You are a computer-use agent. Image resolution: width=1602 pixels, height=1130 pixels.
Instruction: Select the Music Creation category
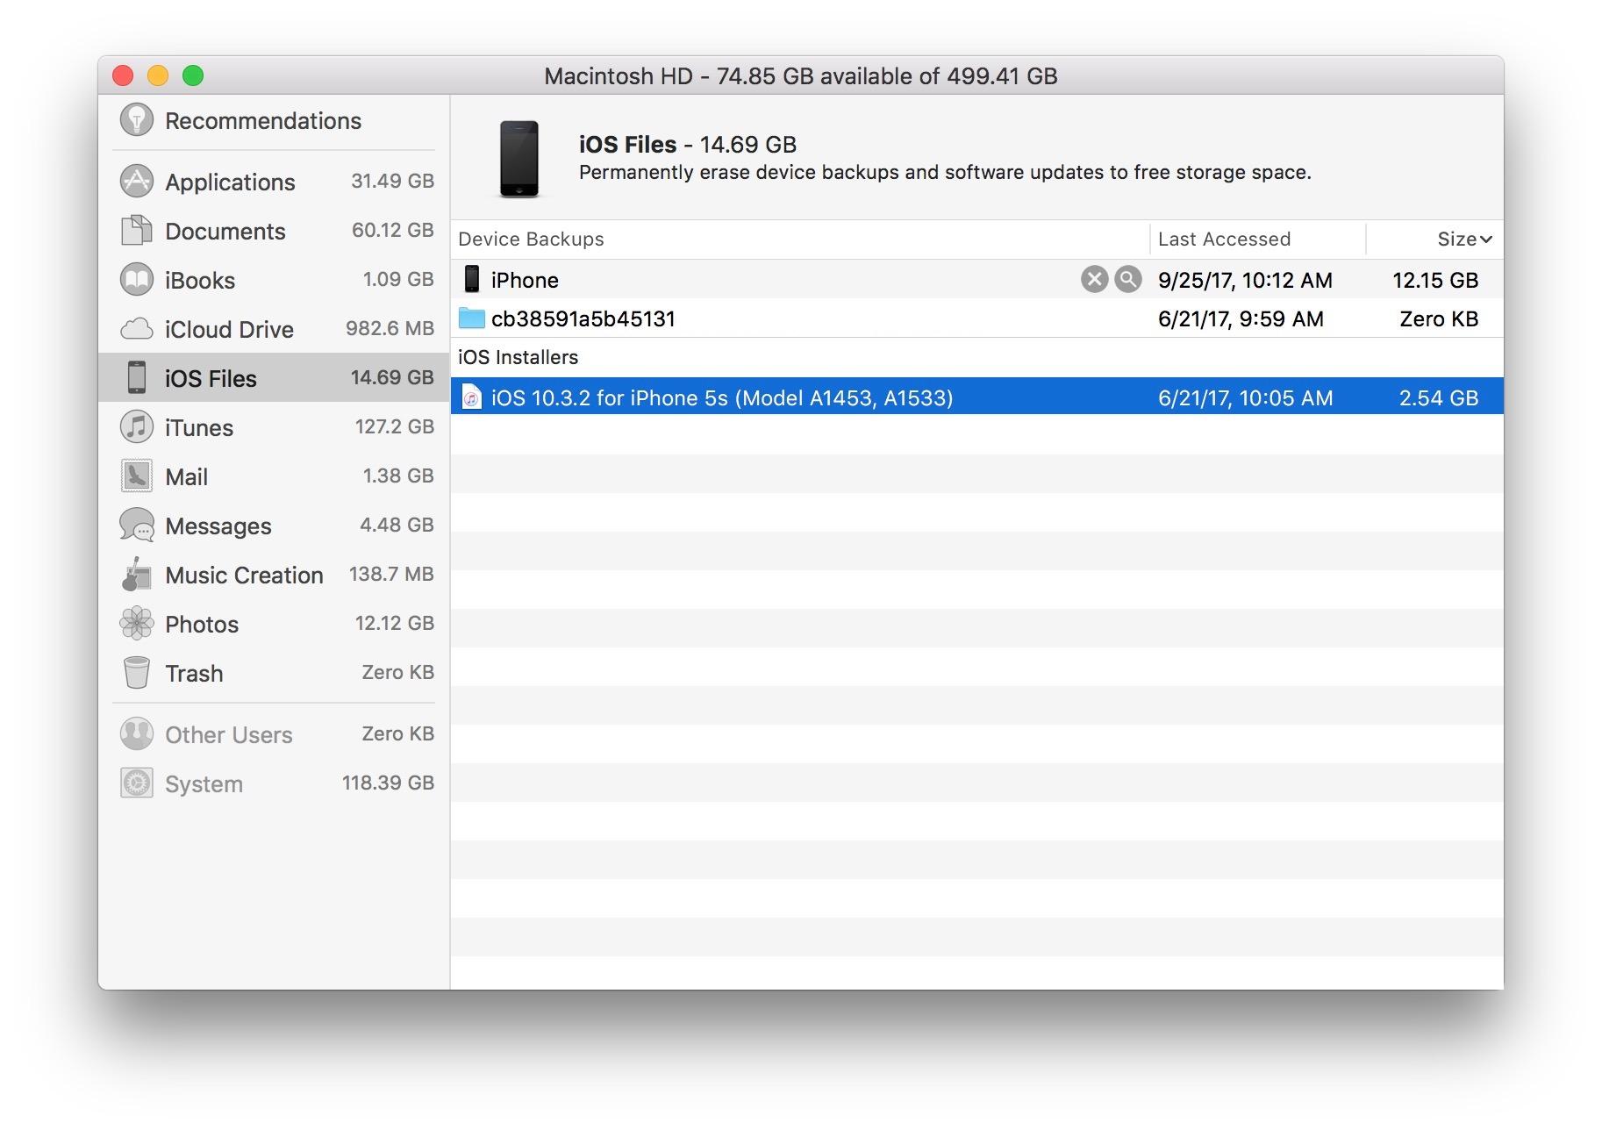pos(244,575)
